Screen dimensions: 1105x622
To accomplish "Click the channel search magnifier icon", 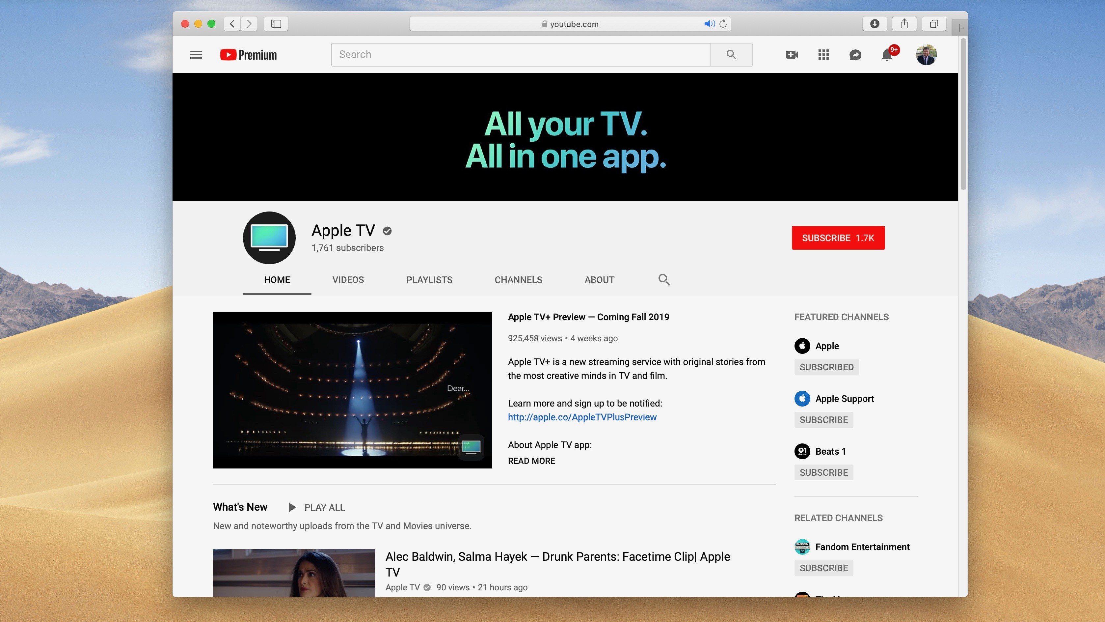I will (663, 279).
